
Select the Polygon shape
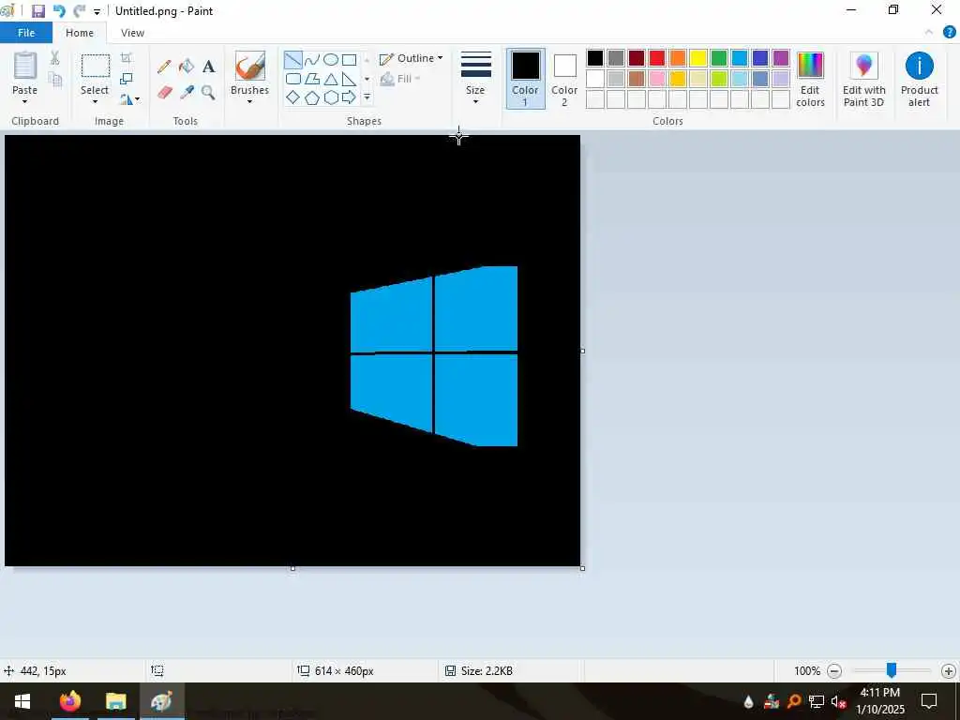[x=312, y=79]
